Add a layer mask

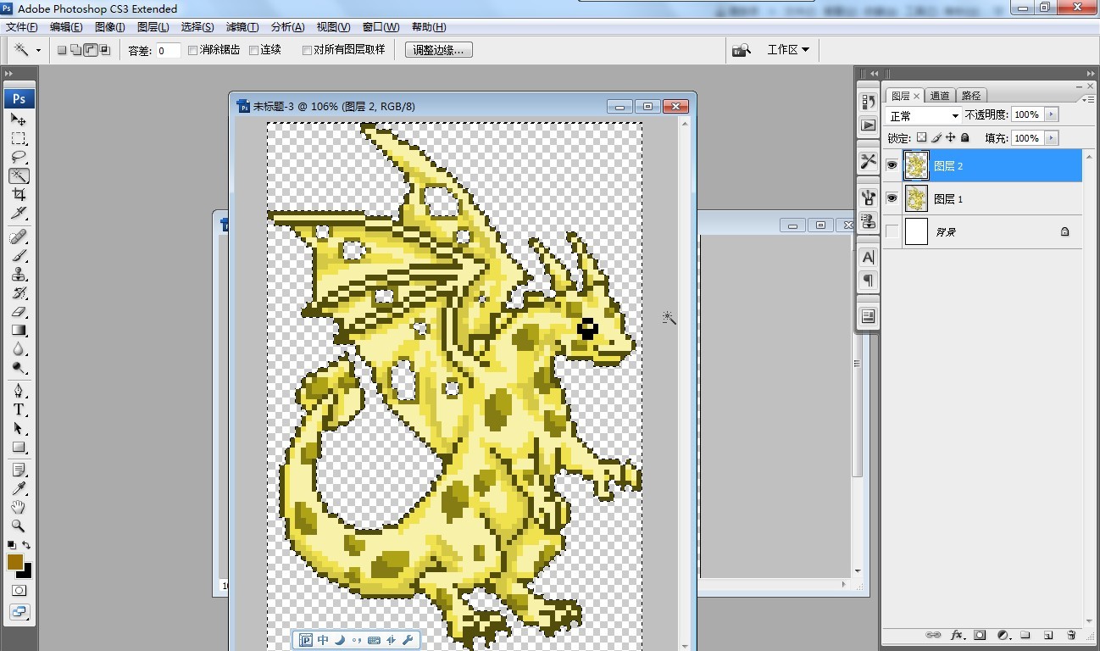980,634
